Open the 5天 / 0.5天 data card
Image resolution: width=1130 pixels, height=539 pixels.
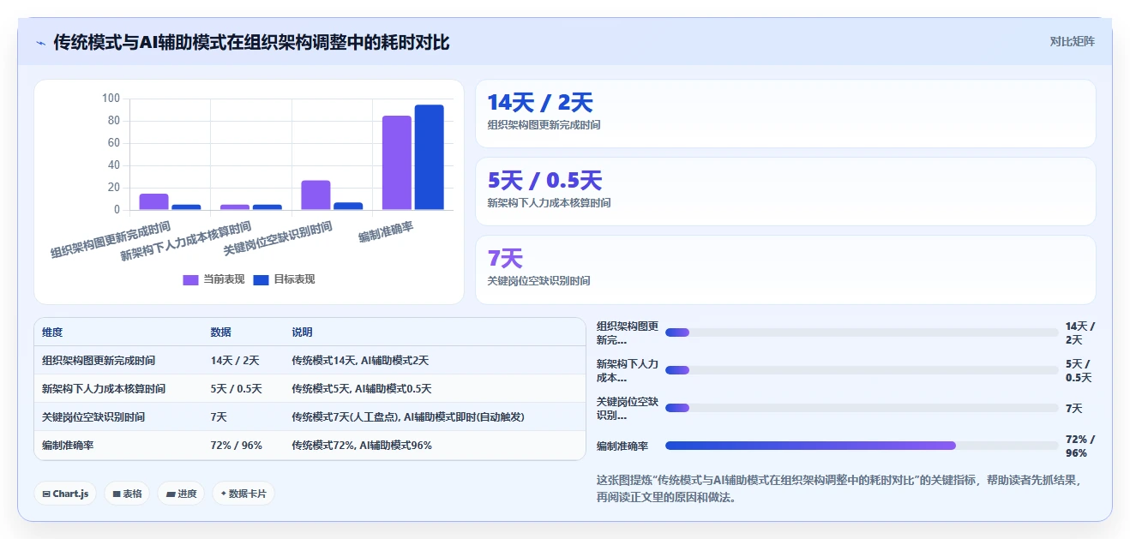[785, 191]
